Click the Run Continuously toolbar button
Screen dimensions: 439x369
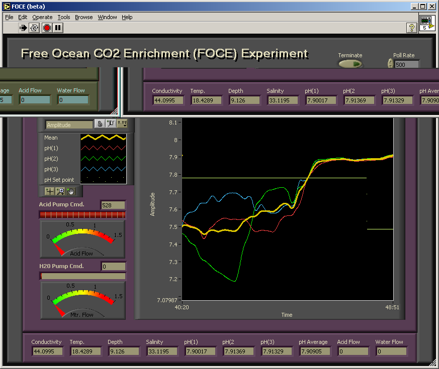pos(34,28)
